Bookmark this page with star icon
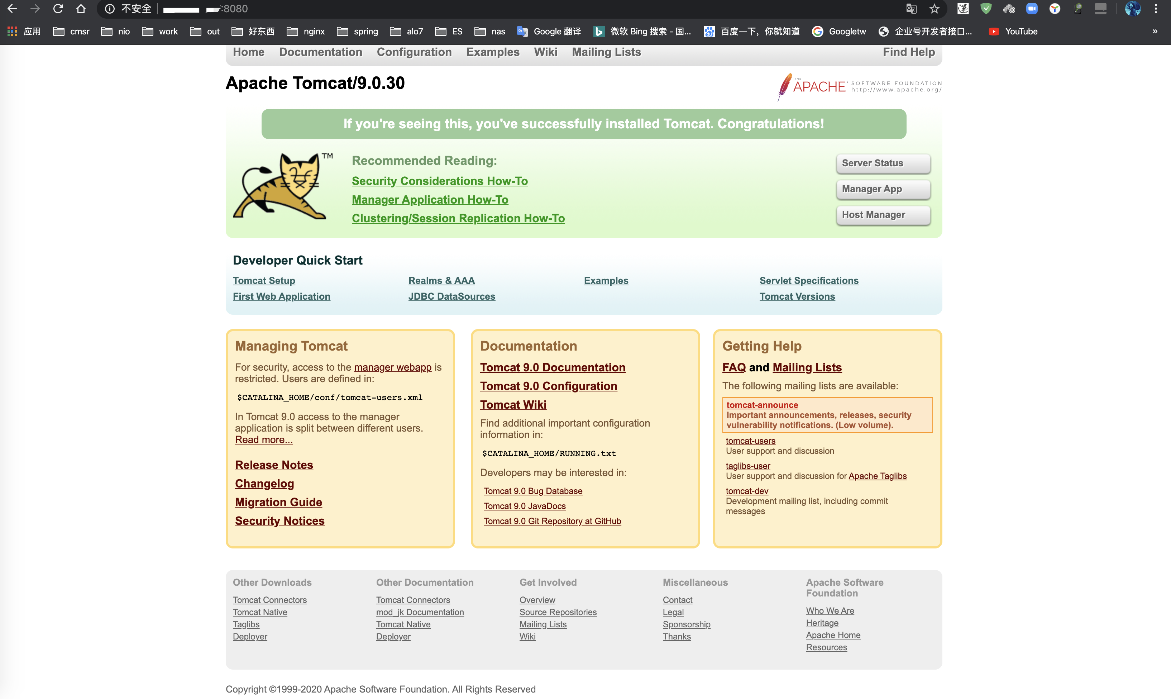 (934, 9)
